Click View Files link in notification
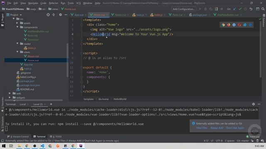 202,128
